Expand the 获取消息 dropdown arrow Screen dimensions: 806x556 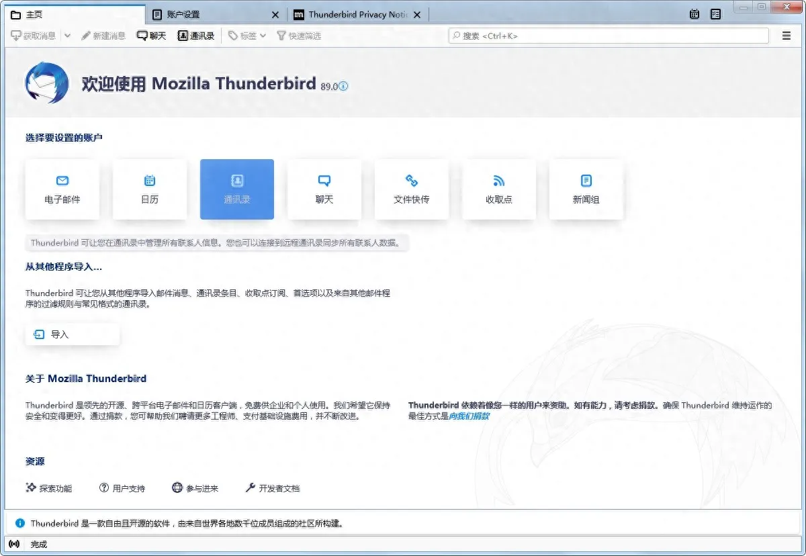pos(67,36)
